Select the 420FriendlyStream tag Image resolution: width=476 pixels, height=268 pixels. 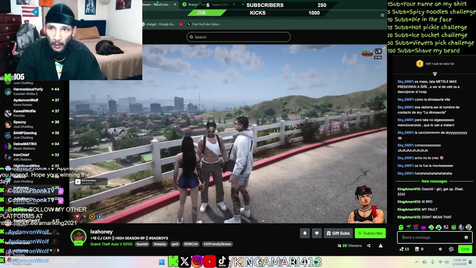217,244
